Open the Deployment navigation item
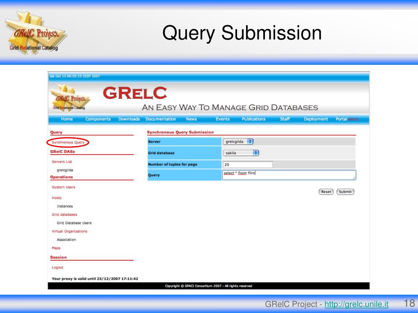Image resolution: width=418 pixels, height=313 pixels. point(316,119)
